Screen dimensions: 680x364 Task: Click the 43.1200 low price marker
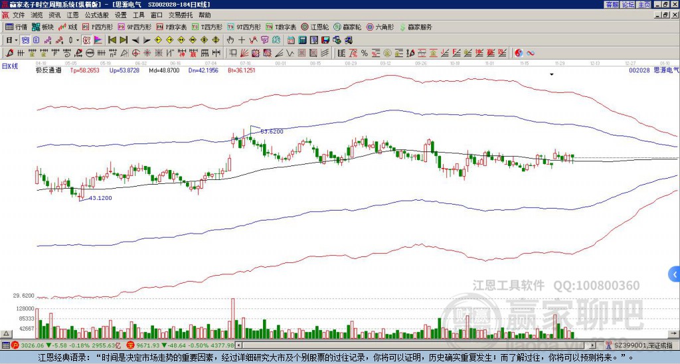point(100,198)
